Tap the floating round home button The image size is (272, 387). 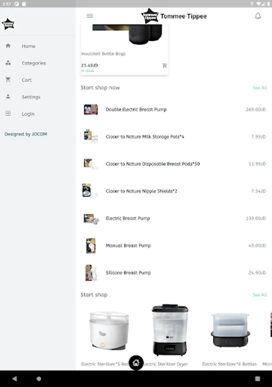tap(136, 362)
